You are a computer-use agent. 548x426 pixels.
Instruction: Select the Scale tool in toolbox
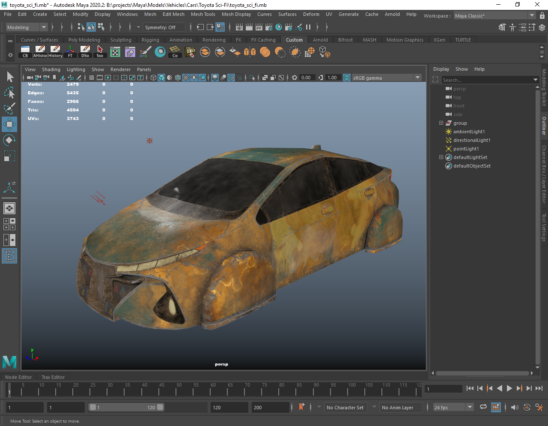pyautogui.click(x=9, y=156)
